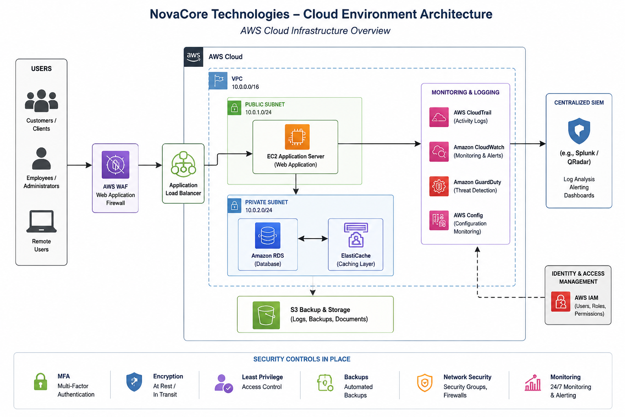Select the VPC flag icon
Image resolution: width=625 pixels, height=417 pixels.
[x=218, y=81]
